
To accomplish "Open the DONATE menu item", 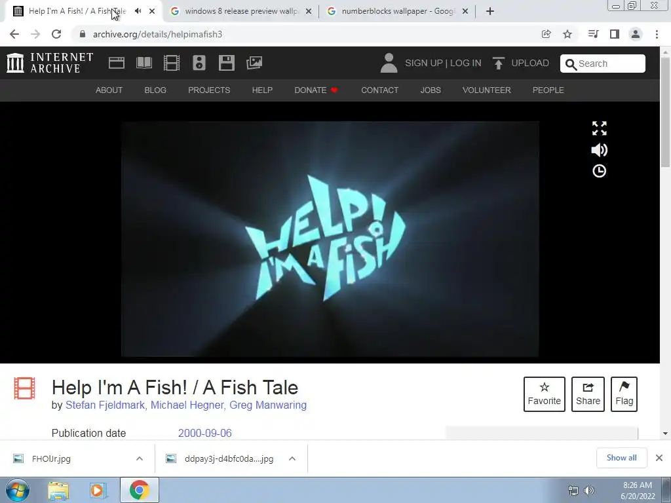I will coord(316,90).
